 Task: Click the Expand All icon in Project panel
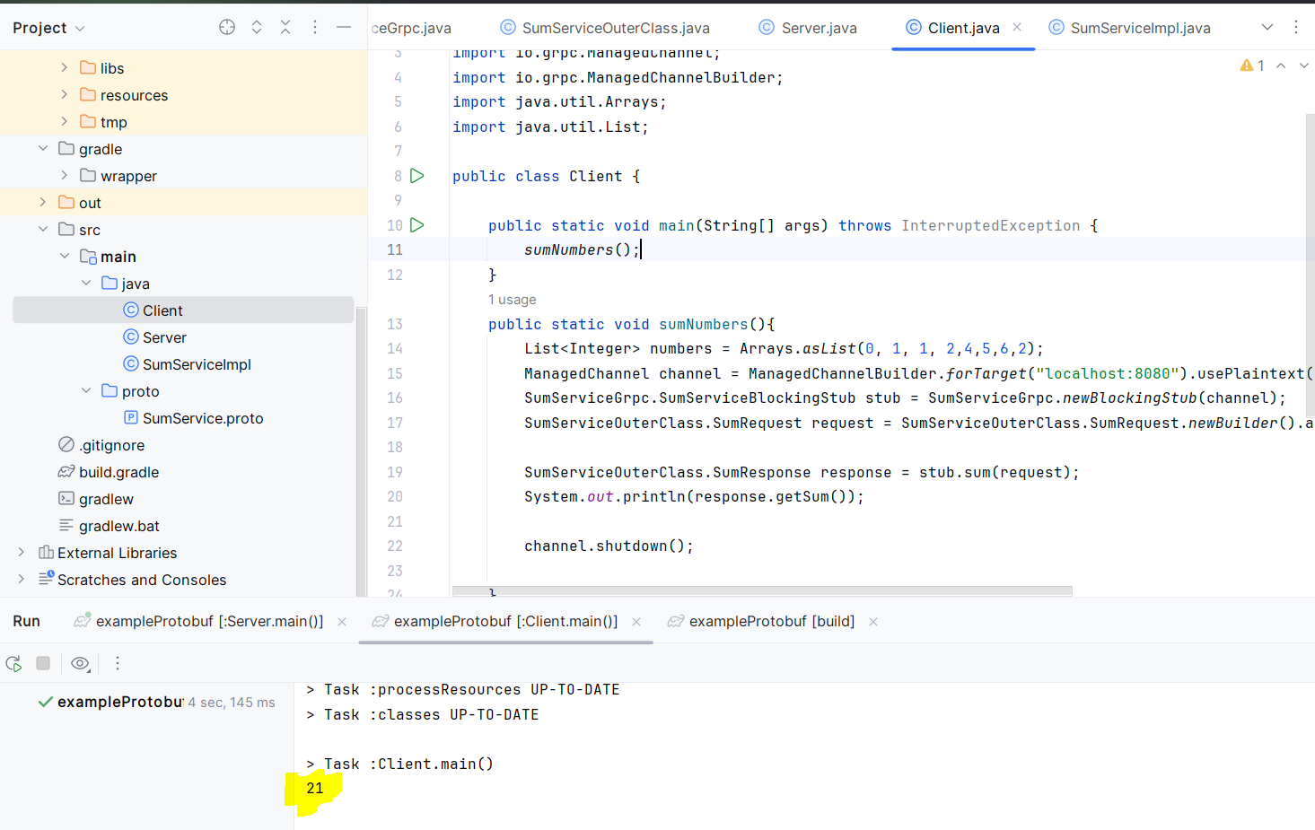tap(257, 27)
